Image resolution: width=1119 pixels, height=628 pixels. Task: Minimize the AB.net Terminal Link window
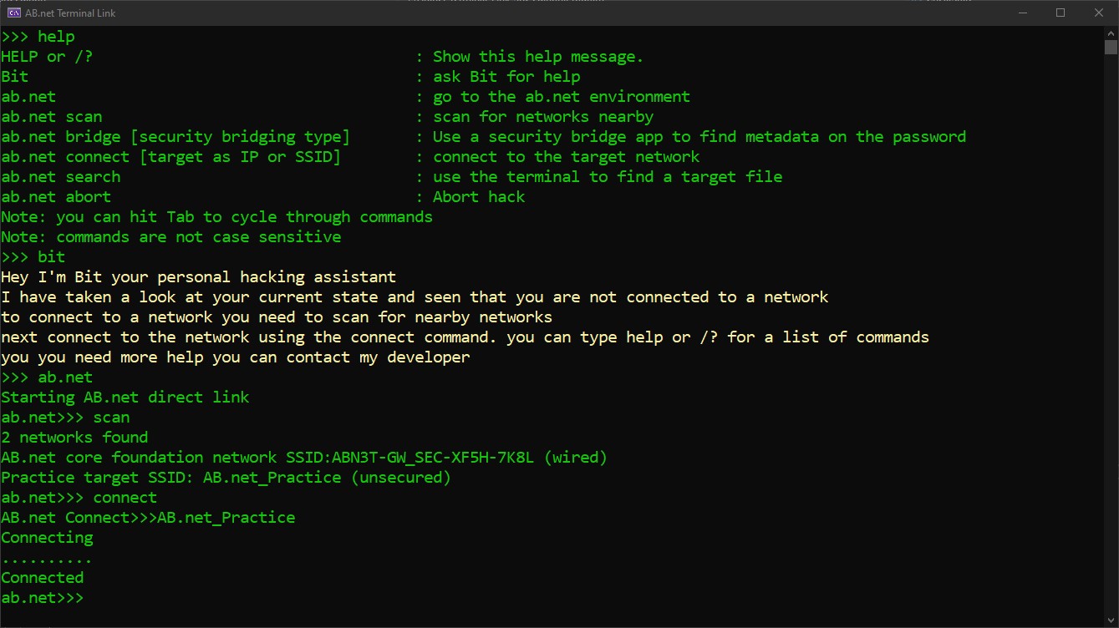pos(1022,13)
